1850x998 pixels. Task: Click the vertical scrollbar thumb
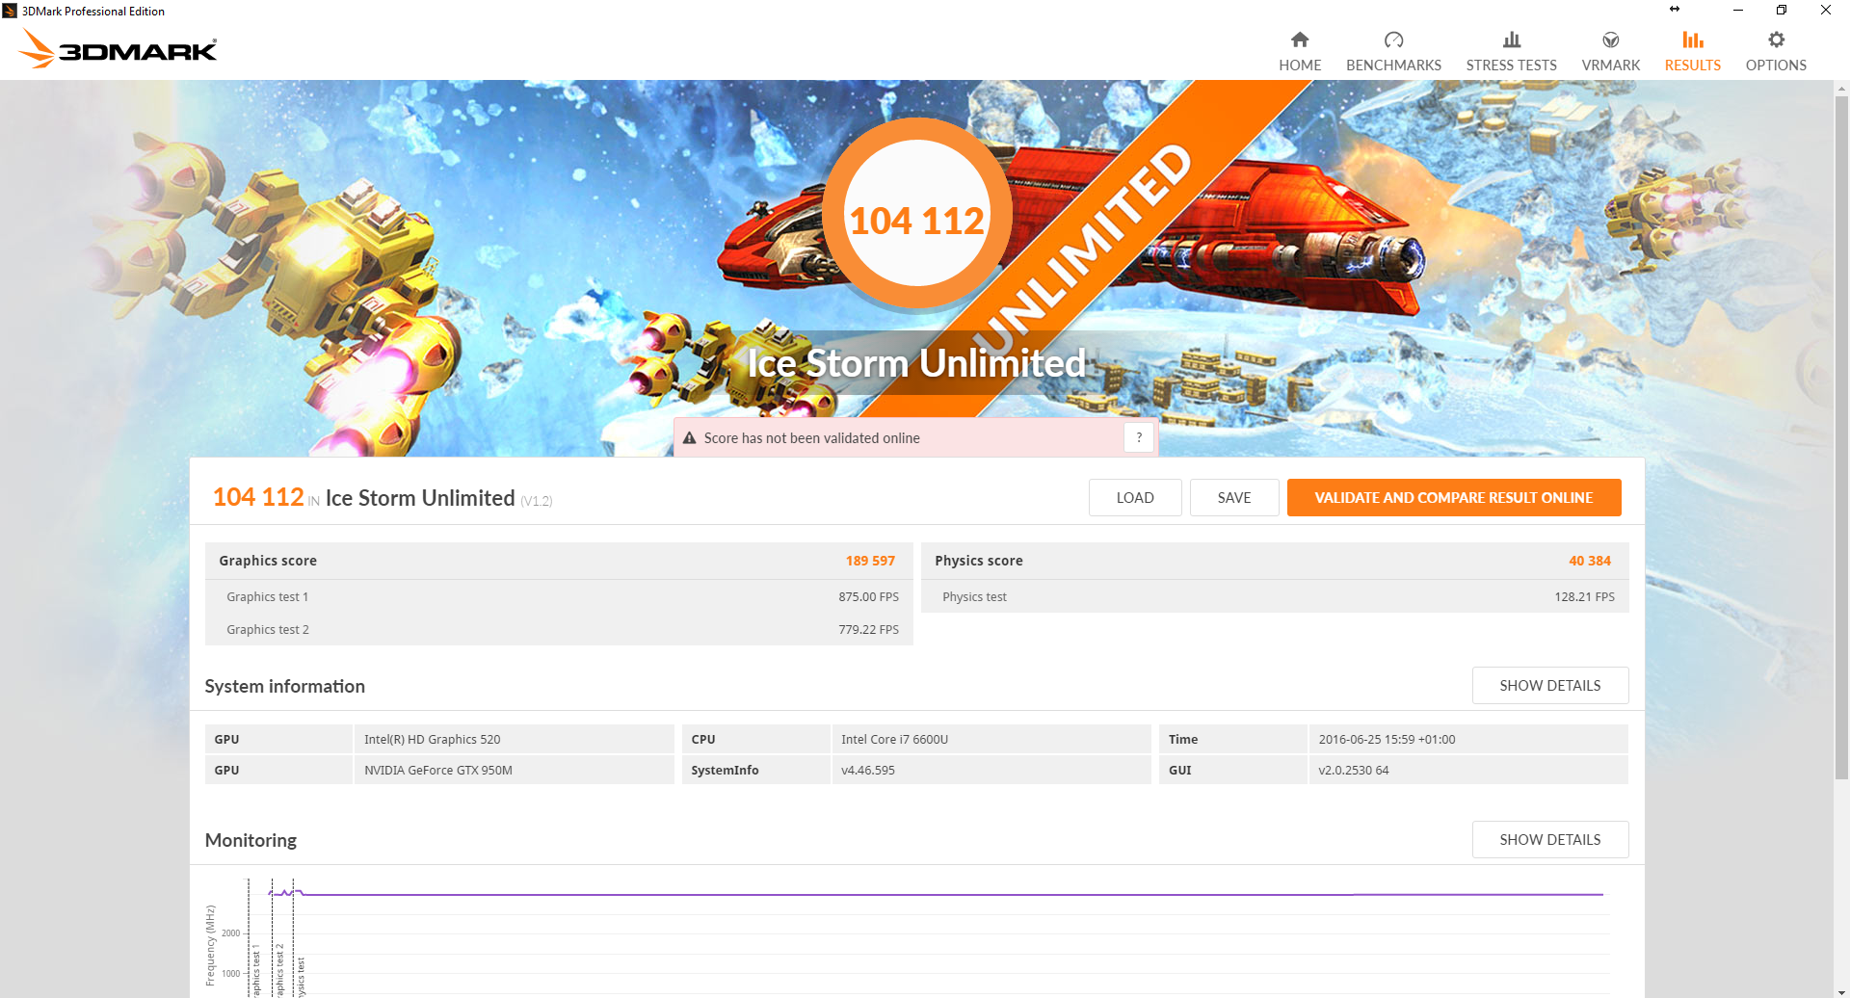1841,438
